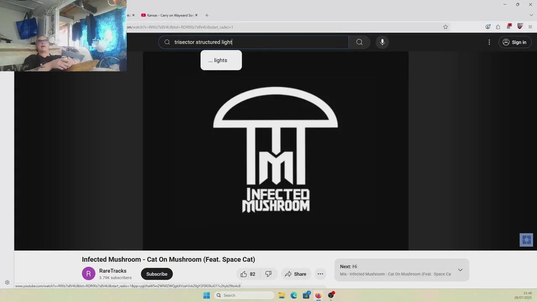The image size is (537, 302).
Task: Open the Firefox extensions puzzle icon
Action: point(498,27)
